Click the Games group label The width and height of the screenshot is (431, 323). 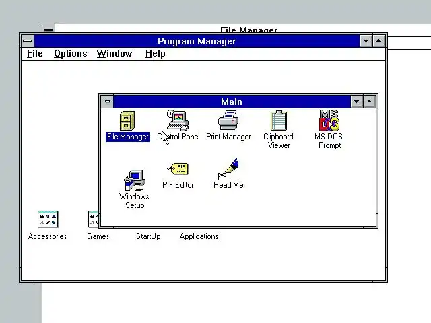point(98,236)
